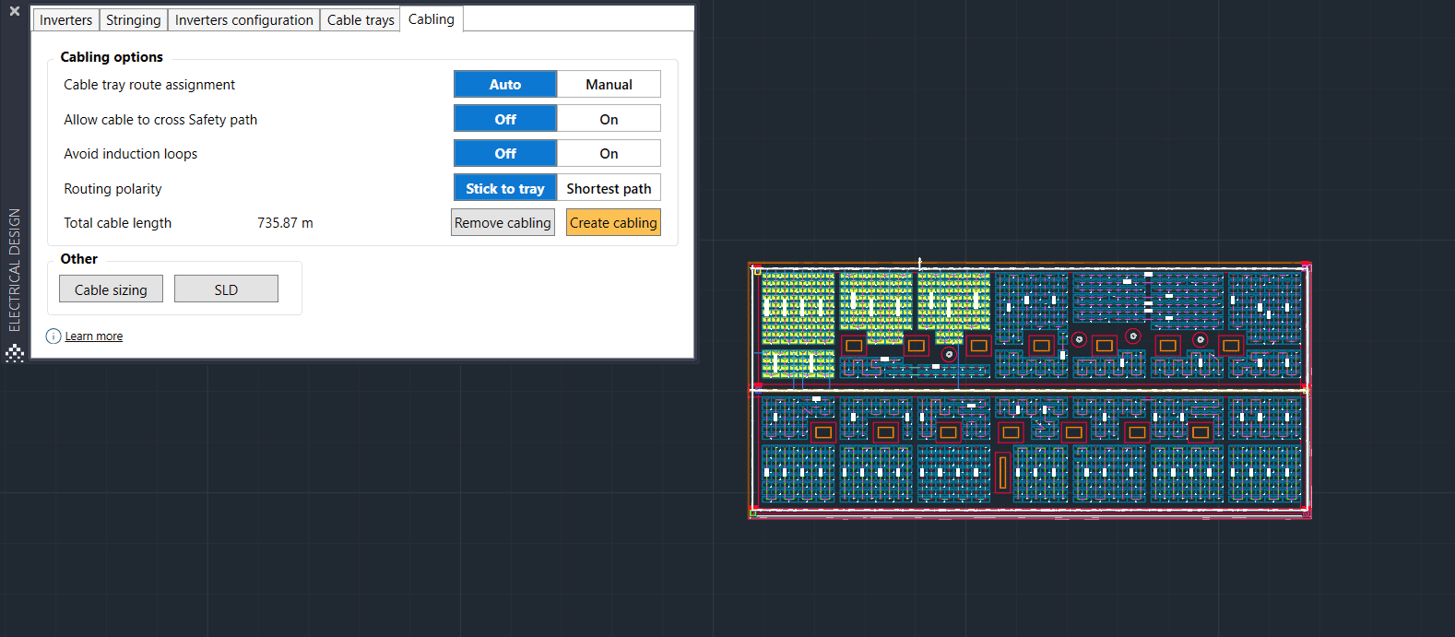Open the Cable trays tab

coord(361,20)
